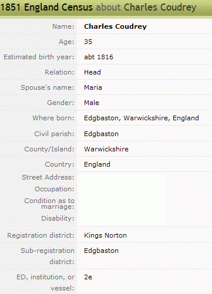
Task: Click the enumeration district value 2e
Action: (x=88, y=277)
